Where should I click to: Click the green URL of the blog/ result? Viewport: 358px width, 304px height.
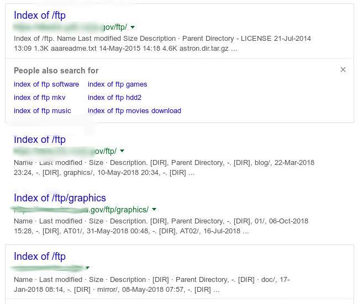pos(65,151)
